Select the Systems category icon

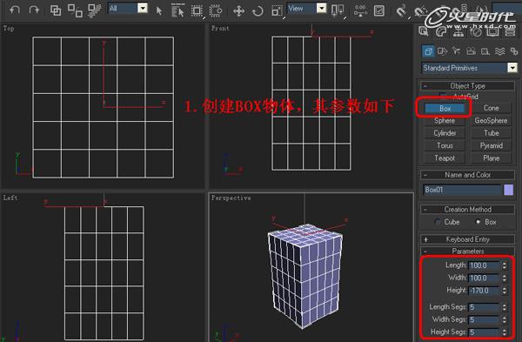[x=514, y=51]
